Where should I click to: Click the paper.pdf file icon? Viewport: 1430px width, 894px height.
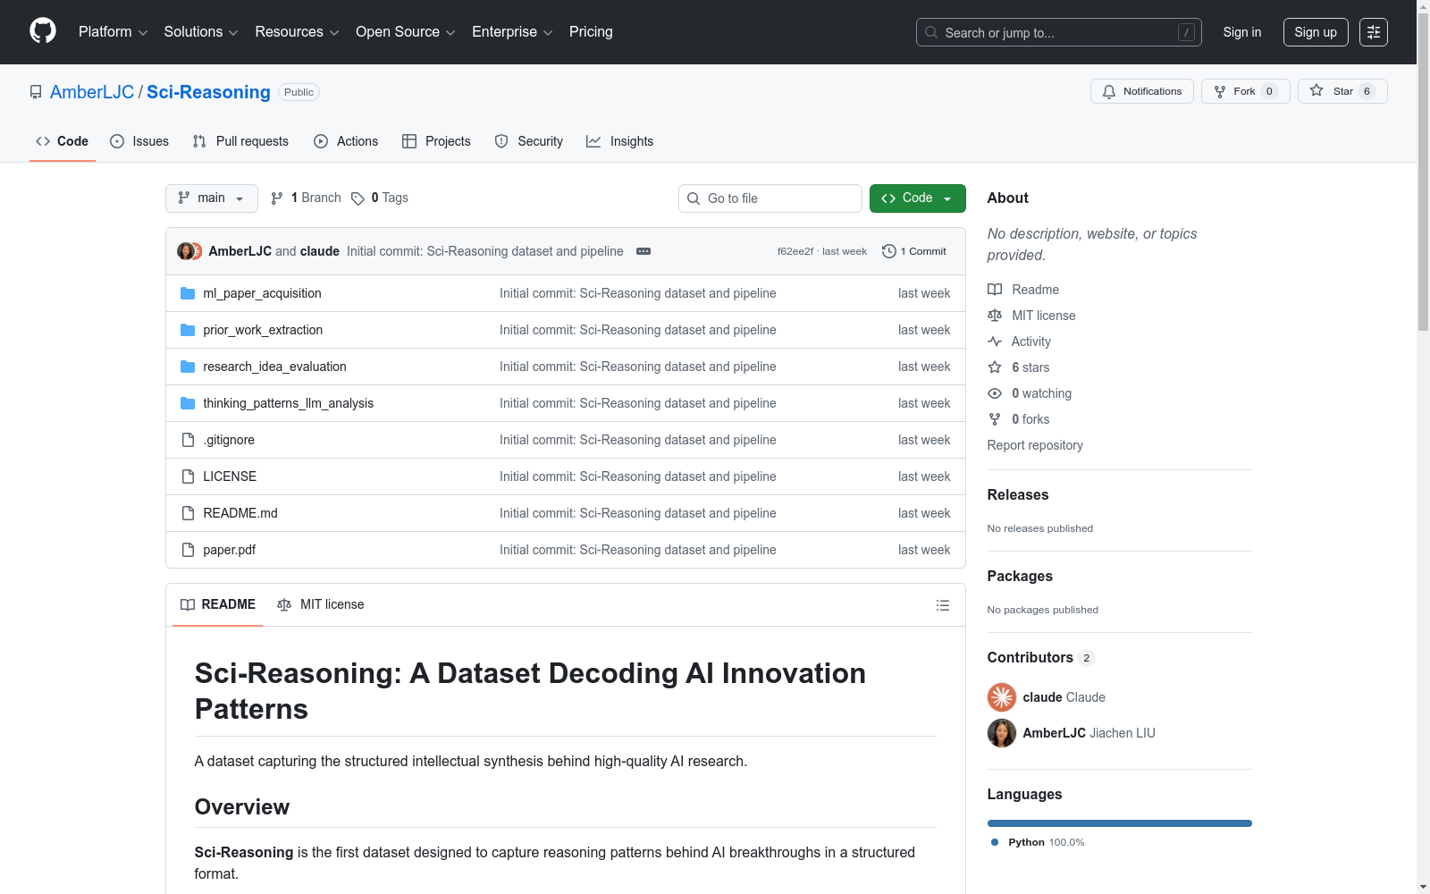click(x=188, y=550)
